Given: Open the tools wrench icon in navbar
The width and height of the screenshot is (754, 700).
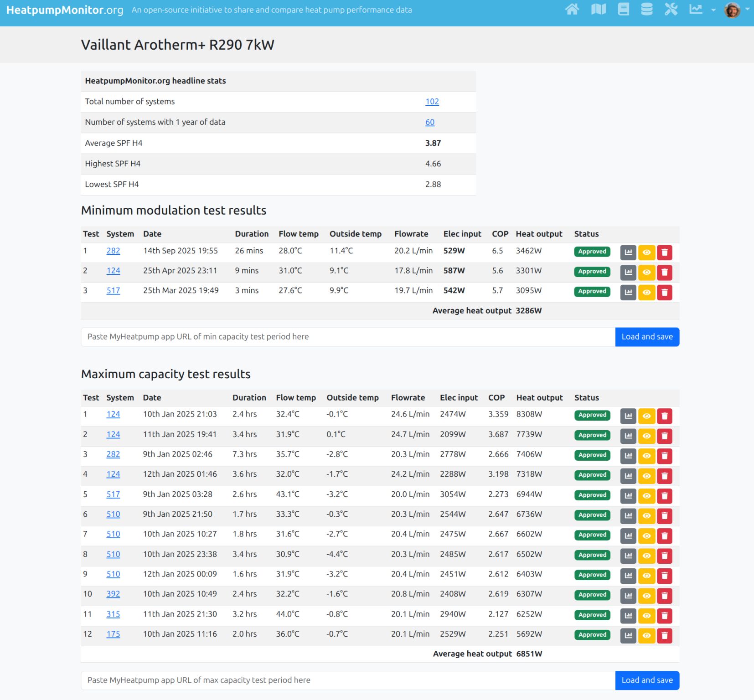Looking at the screenshot, I should click(x=671, y=10).
